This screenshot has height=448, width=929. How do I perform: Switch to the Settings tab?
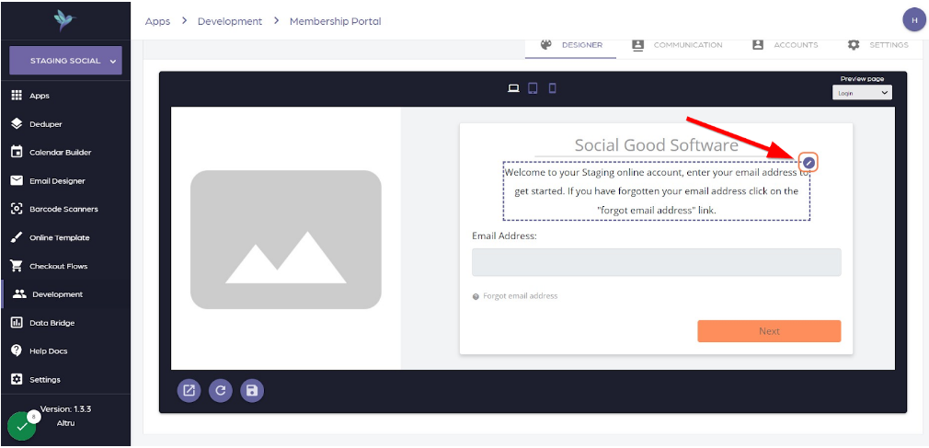[x=877, y=45]
